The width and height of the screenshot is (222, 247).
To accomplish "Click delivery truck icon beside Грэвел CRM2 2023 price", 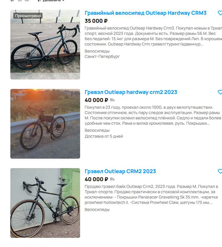I will (112, 179).
